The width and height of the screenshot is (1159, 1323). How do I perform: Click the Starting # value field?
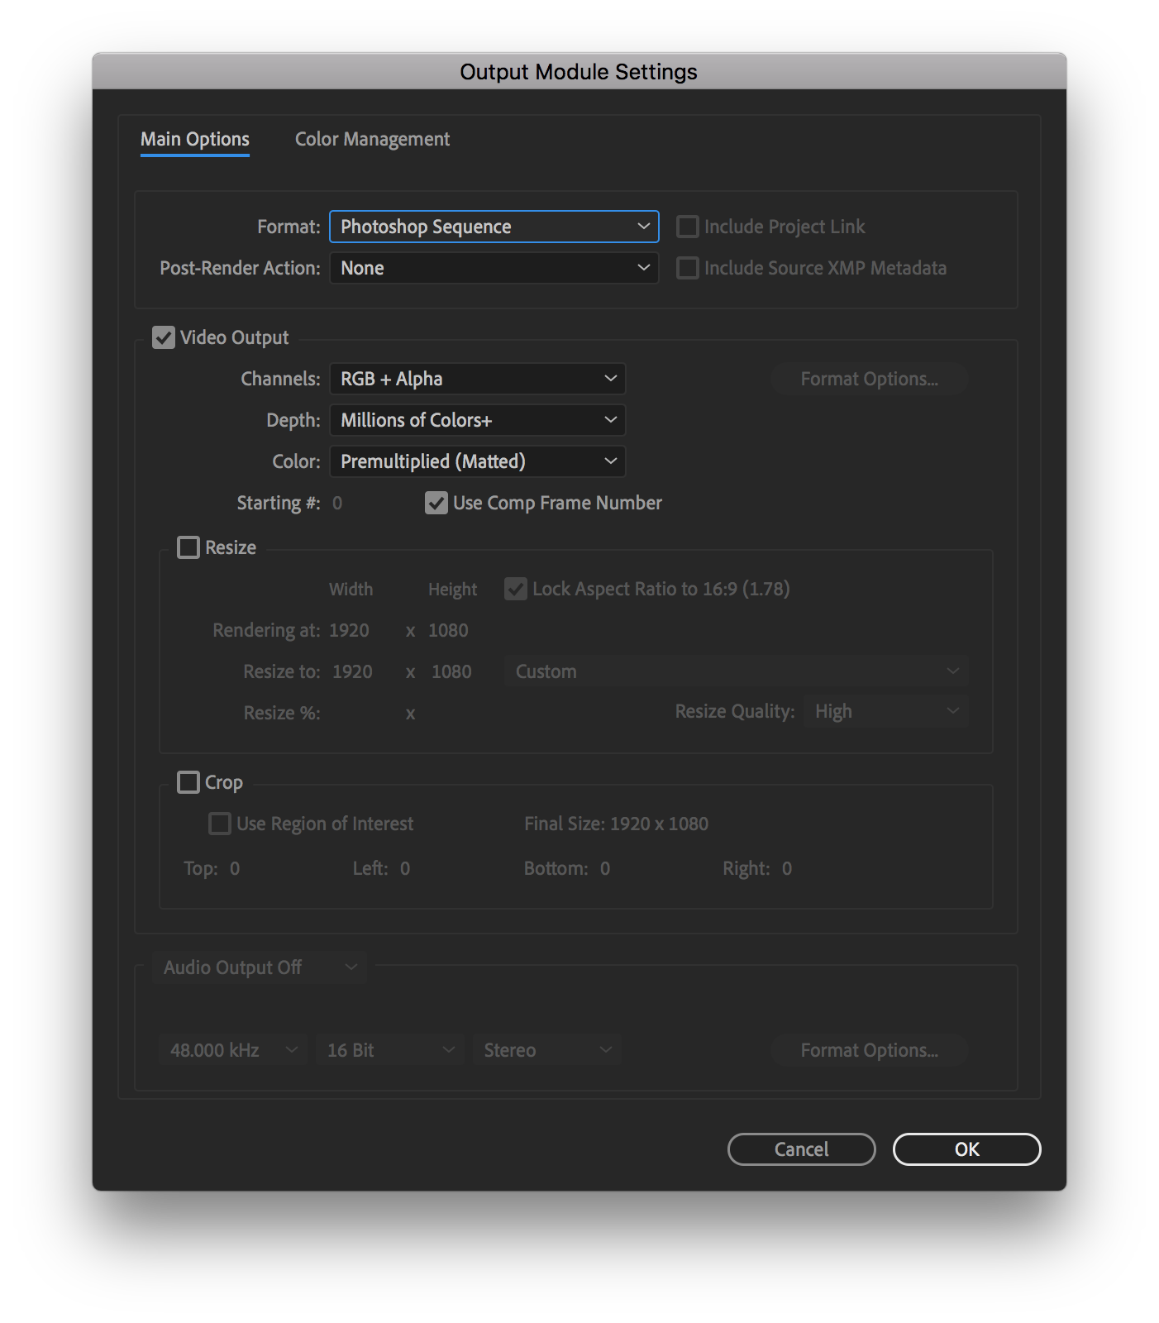[x=337, y=503]
